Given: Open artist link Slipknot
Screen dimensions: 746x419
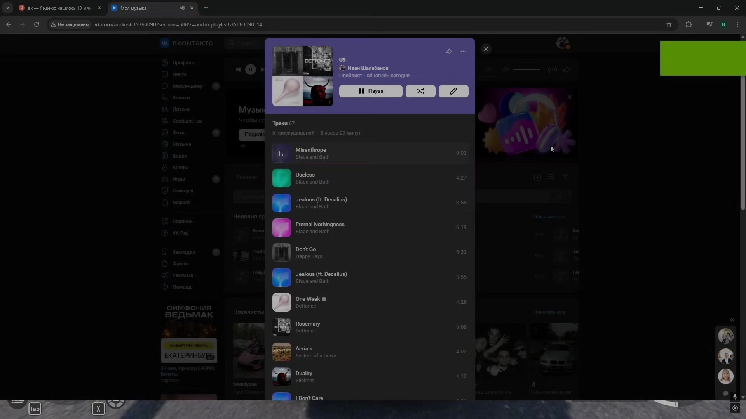Looking at the screenshot, I should click(x=305, y=381).
